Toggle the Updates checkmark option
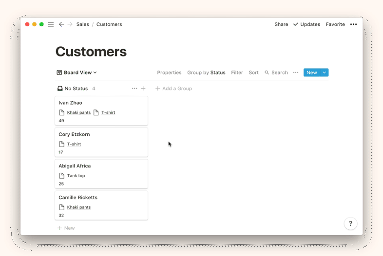Viewport: 383px width, 256px height. click(306, 24)
